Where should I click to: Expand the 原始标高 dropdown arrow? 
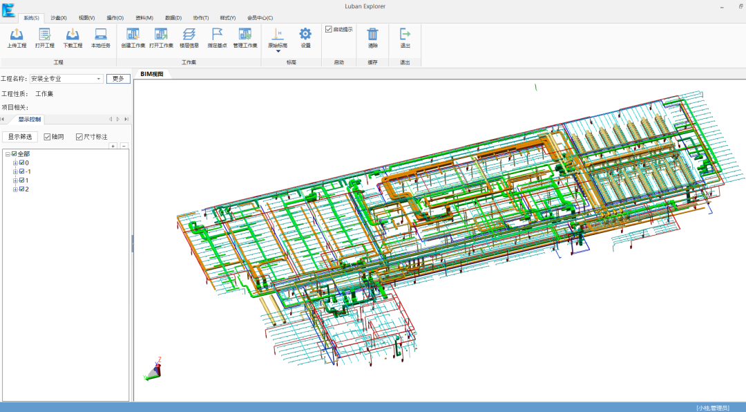[278, 51]
